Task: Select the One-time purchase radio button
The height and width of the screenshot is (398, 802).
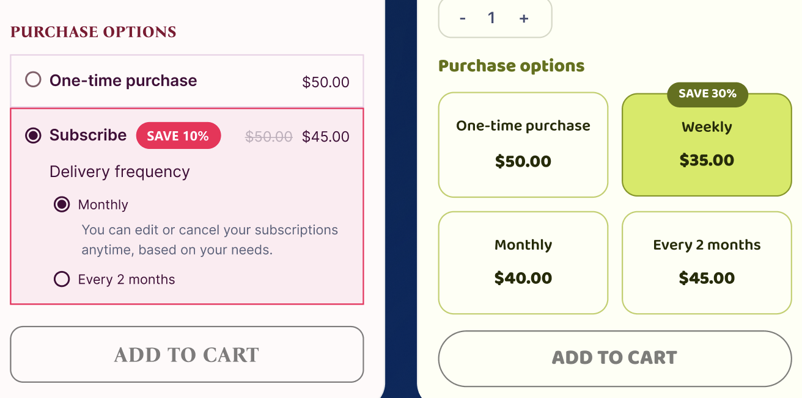Action: pos(33,80)
